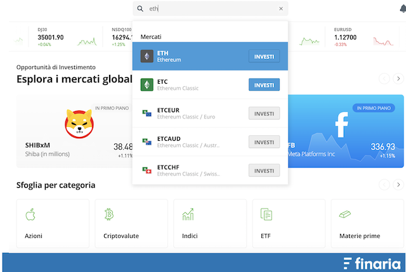The image size is (406, 272).
Task: Click the In primo piano label on Shiba card
Action: [x=112, y=108]
